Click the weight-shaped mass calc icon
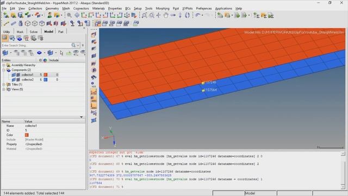The width and height of the screenshot is (348, 196). pos(21,23)
